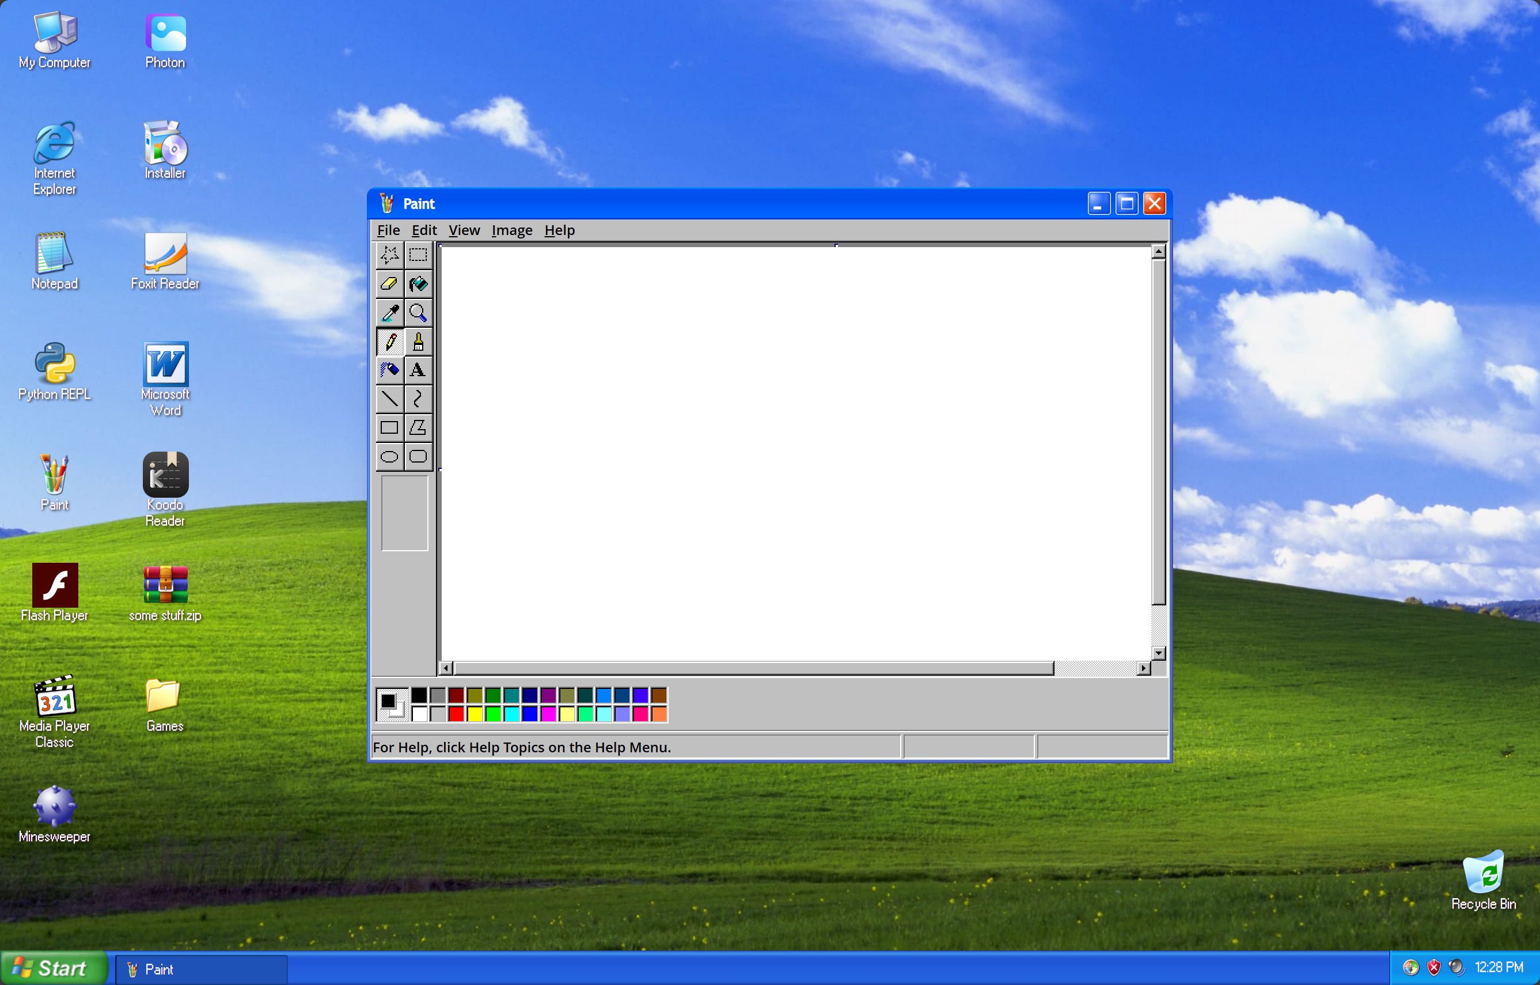
Task: Select the Games folder icon
Action: 166,704
